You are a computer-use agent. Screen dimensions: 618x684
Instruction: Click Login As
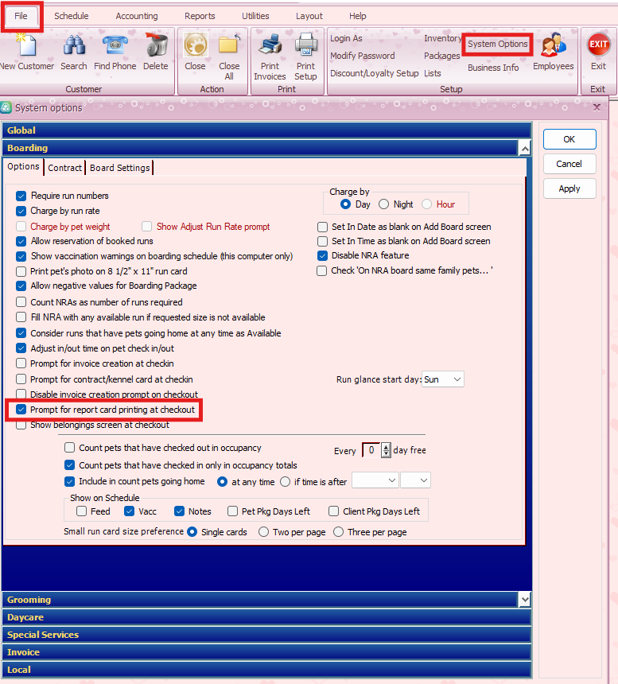tap(346, 38)
